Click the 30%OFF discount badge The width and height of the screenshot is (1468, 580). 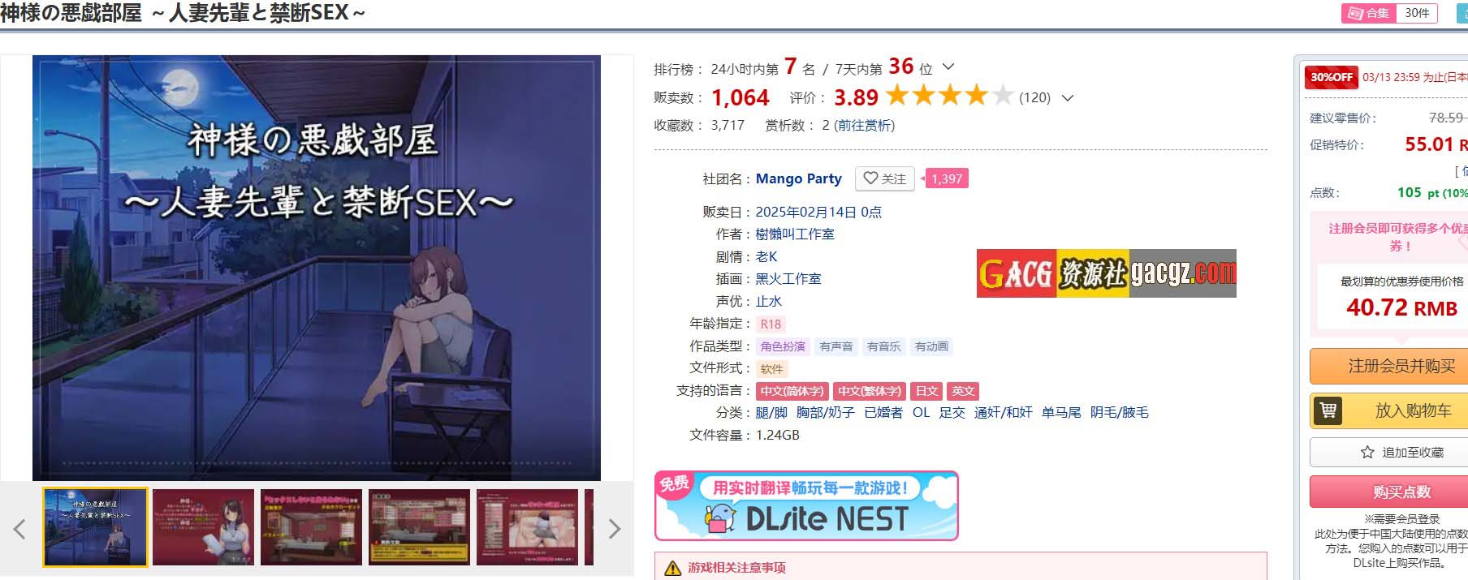point(1332,77)
